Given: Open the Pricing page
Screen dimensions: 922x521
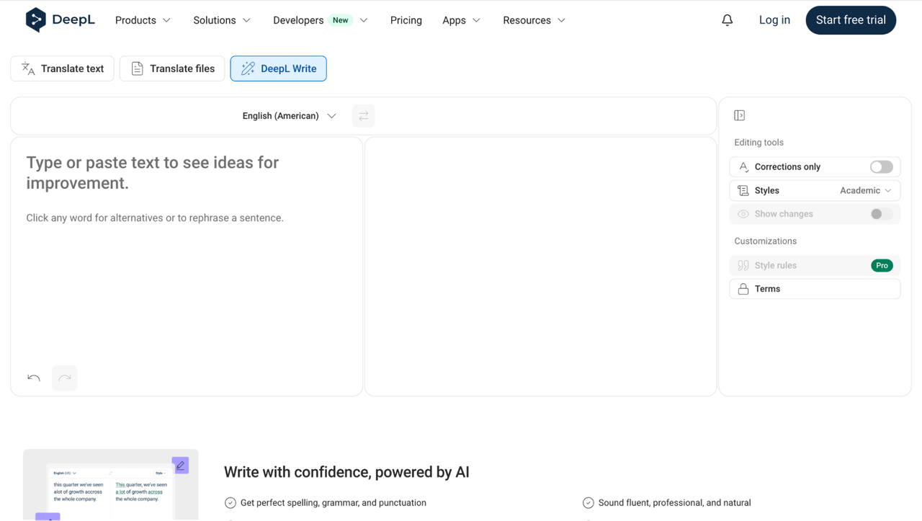Looking at the screenshot, I should click(406, 20).
